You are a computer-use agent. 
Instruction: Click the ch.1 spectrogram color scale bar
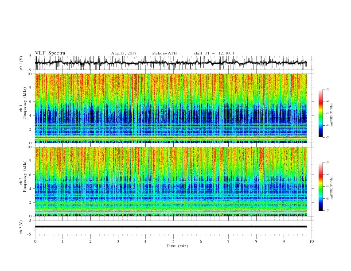pos(320,113)
